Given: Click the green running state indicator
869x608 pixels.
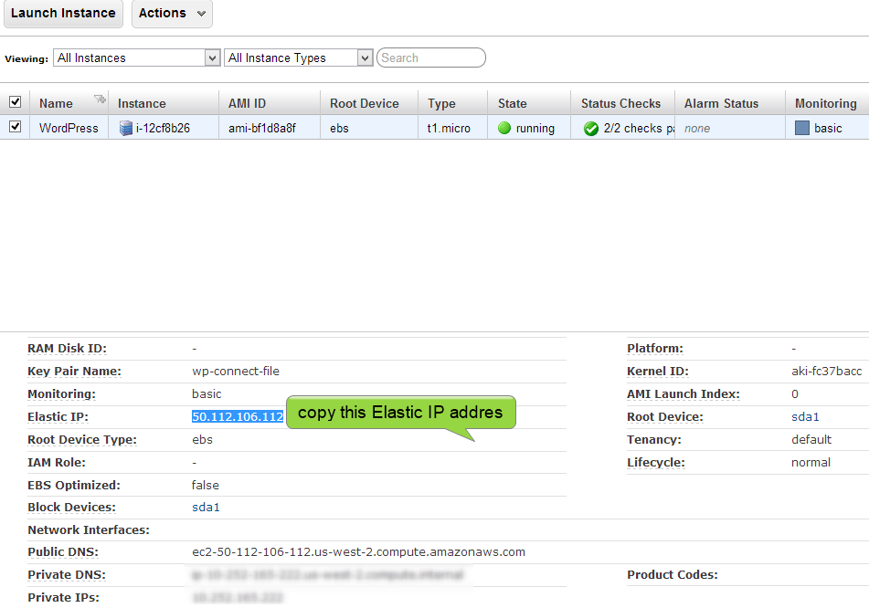Looking at the screenshot, I should point(504,128).
